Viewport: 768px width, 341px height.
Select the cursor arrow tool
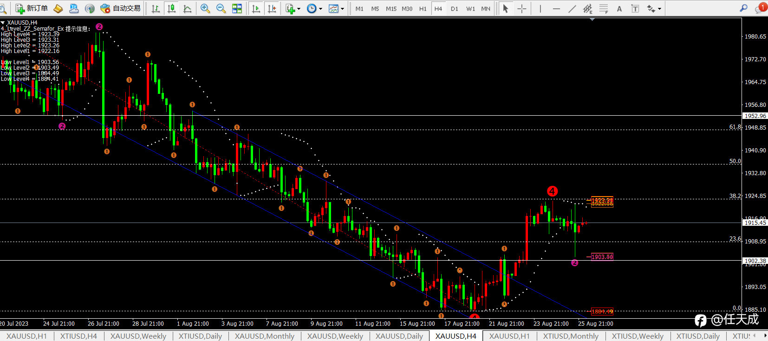coord(506,8)
